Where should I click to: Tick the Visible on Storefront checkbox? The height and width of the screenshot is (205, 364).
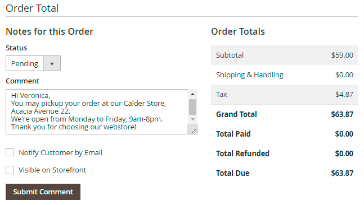(10, 170)
